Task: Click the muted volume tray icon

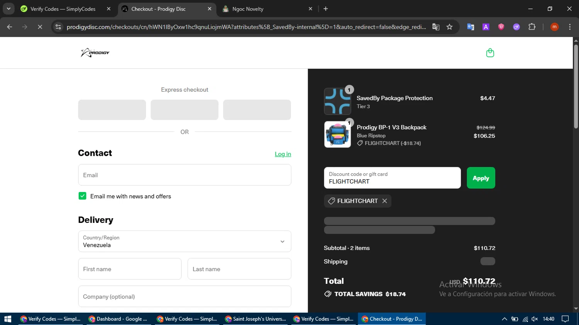Action: (x=535, y=319)
